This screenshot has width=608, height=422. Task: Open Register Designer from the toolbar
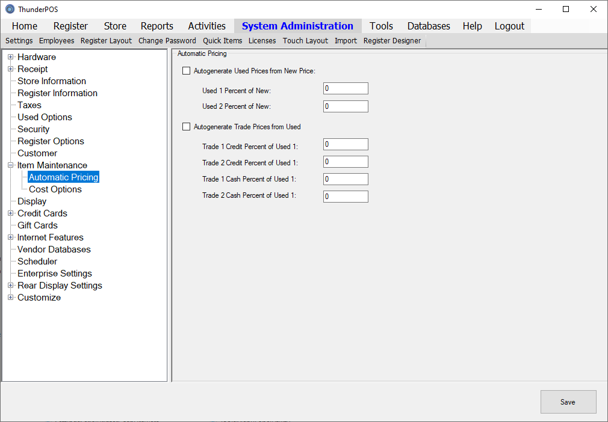click(x=392, y=41)
